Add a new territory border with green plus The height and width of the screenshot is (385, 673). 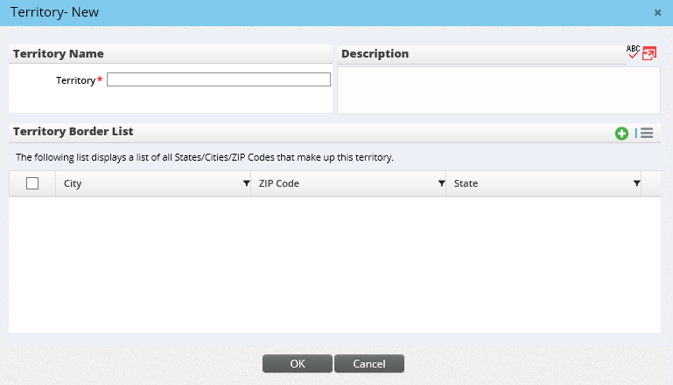[621, 134]
